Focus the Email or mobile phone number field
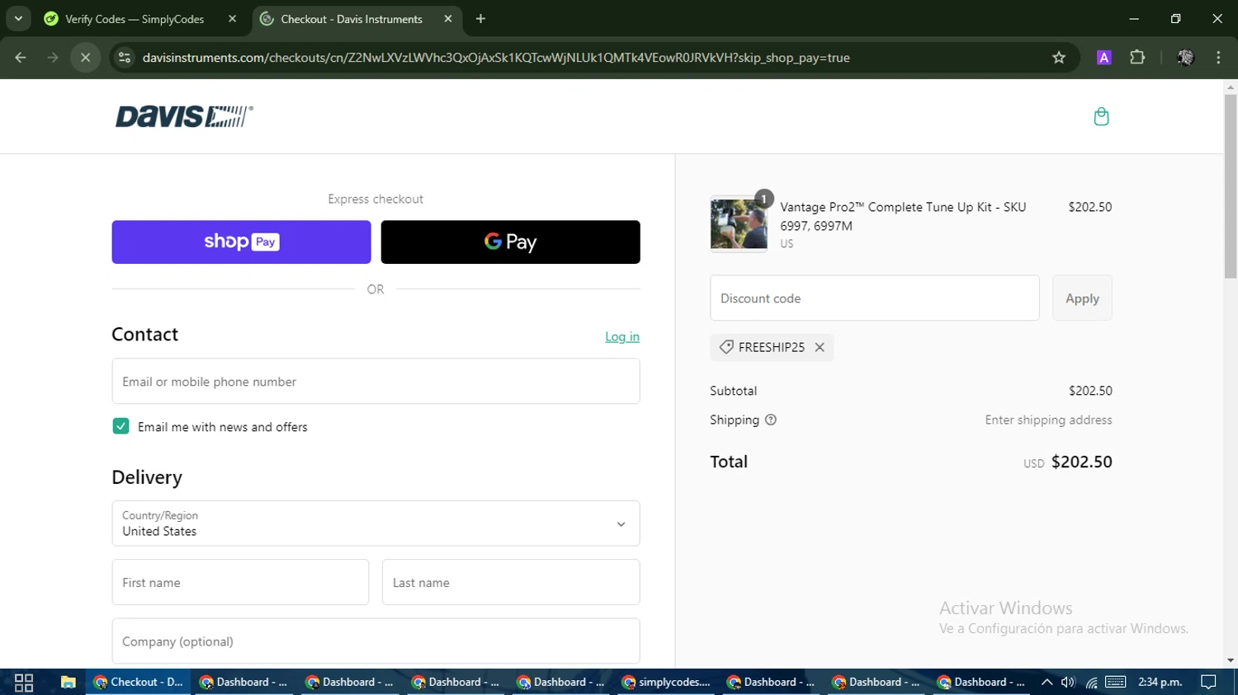 pos(376,382)
